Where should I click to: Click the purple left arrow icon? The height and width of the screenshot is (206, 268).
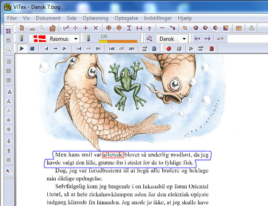click(197, 38)
